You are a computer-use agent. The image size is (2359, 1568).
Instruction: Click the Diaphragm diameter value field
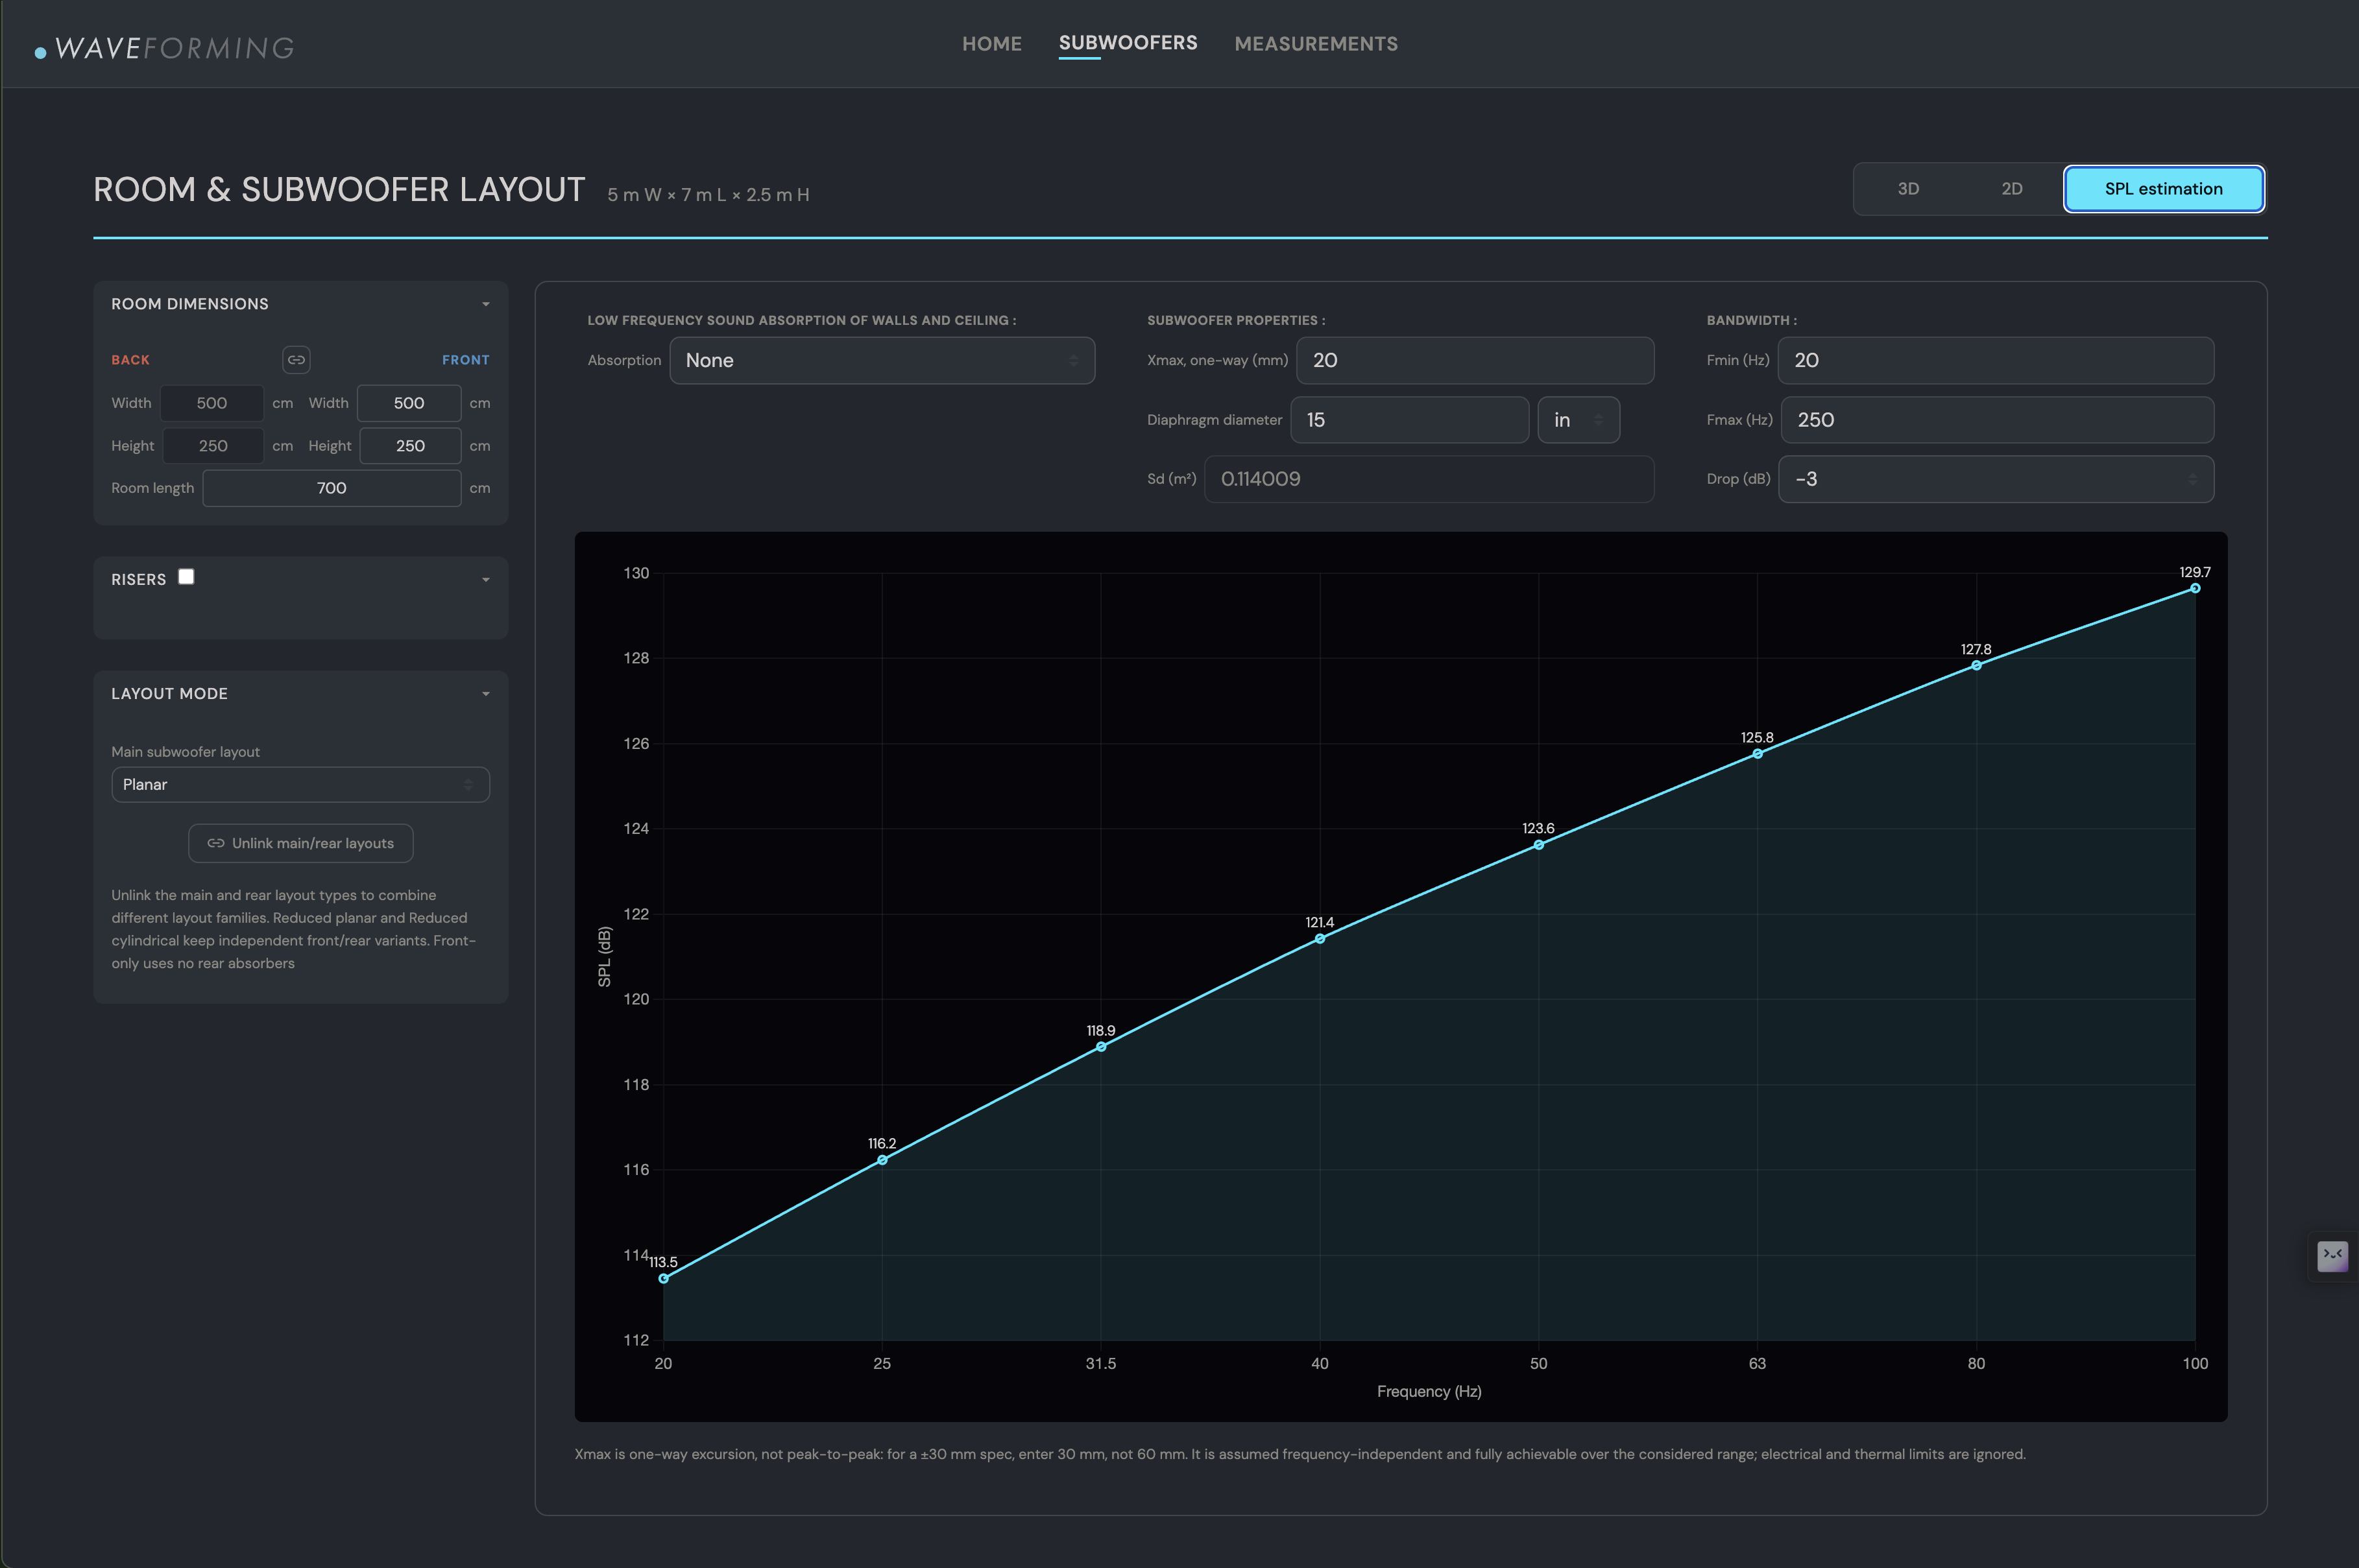point(1410,420)
